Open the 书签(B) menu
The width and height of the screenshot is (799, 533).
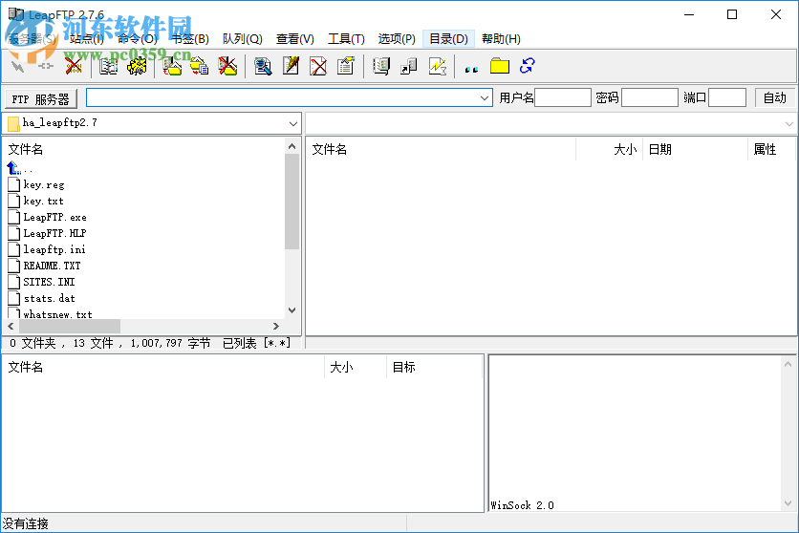click(189, 39)
